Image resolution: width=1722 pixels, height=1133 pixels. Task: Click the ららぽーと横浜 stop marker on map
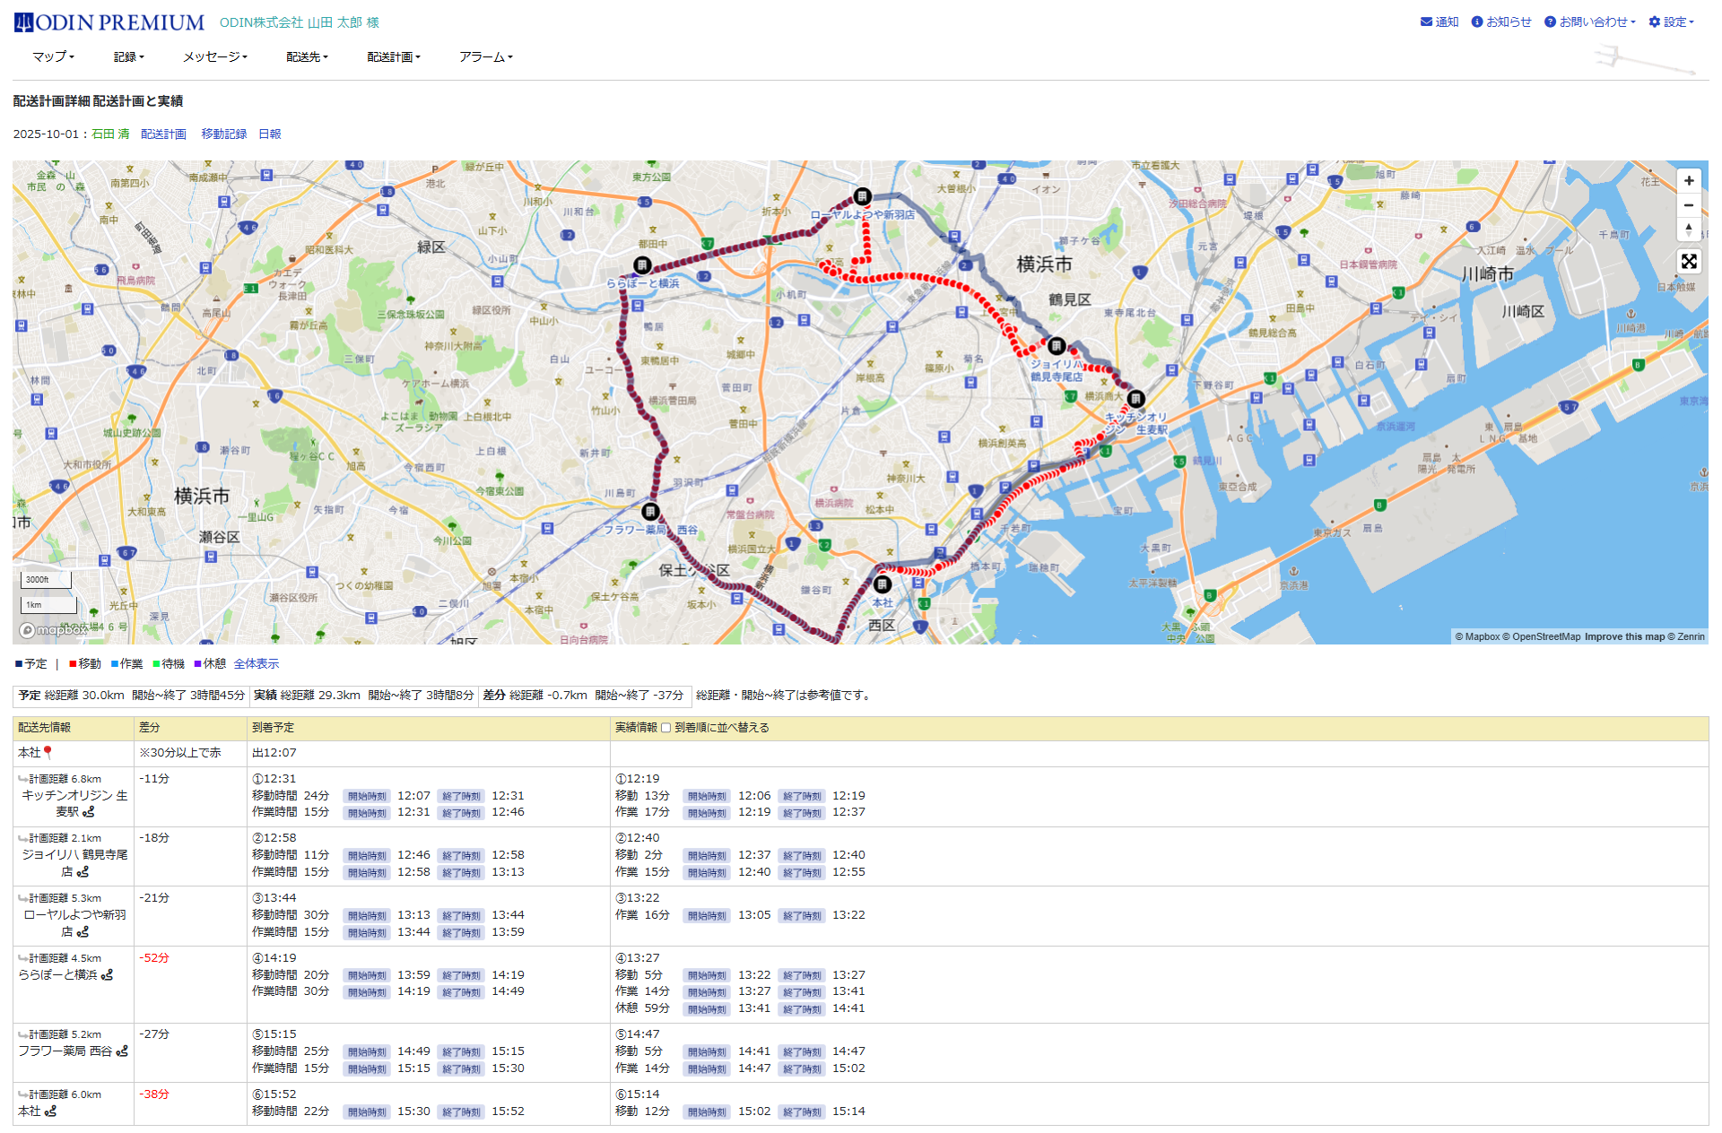[x=642, y=265]
